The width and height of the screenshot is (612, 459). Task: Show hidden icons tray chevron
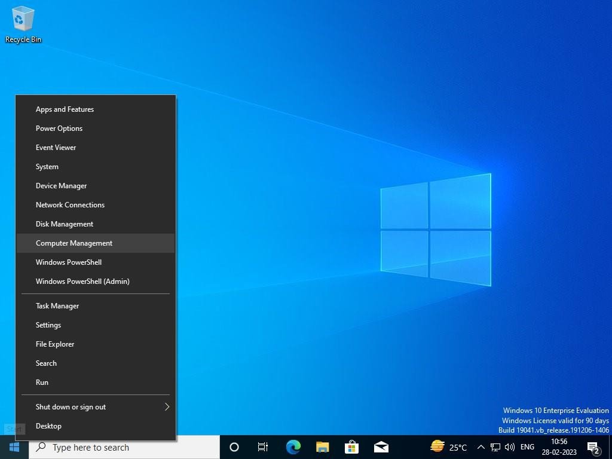pyautogui.click(x=481, y=447)
